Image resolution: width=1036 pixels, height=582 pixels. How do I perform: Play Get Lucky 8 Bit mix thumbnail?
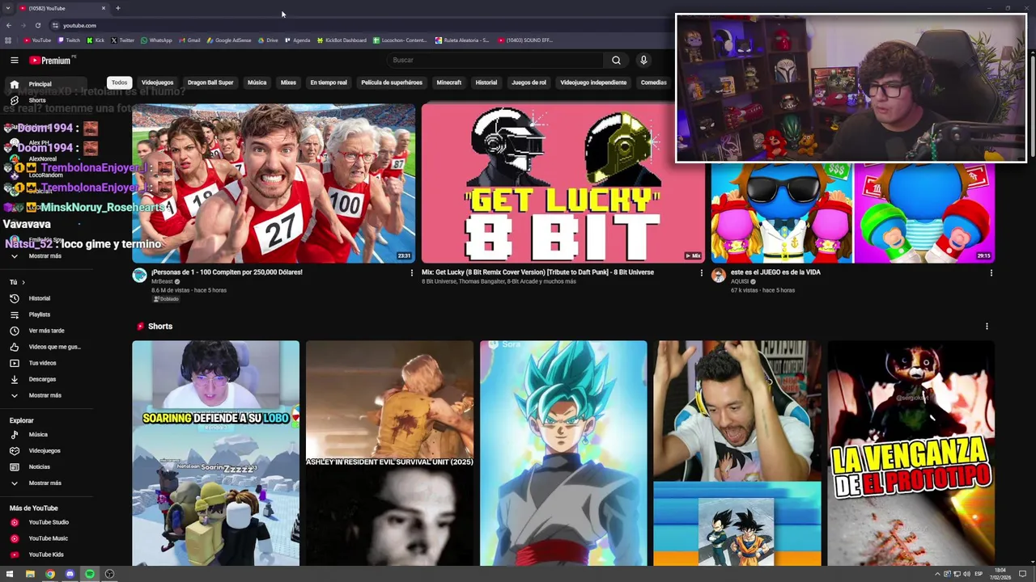click(563, 183)
